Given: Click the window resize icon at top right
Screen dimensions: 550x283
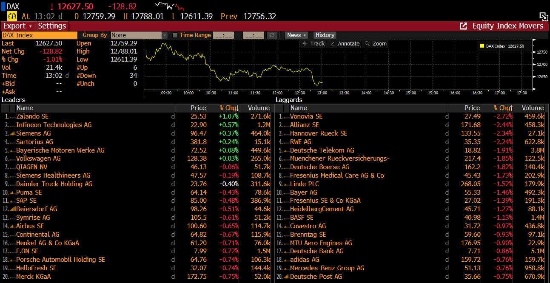Looking at the screenshot, I should tap(543, 16).
